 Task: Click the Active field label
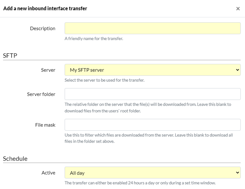coord(48,173)
